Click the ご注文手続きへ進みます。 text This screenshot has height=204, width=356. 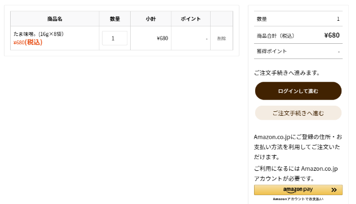287,73
